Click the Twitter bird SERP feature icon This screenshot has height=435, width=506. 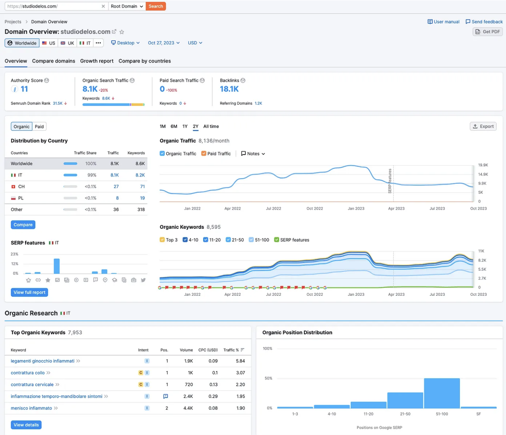(143, 280)
